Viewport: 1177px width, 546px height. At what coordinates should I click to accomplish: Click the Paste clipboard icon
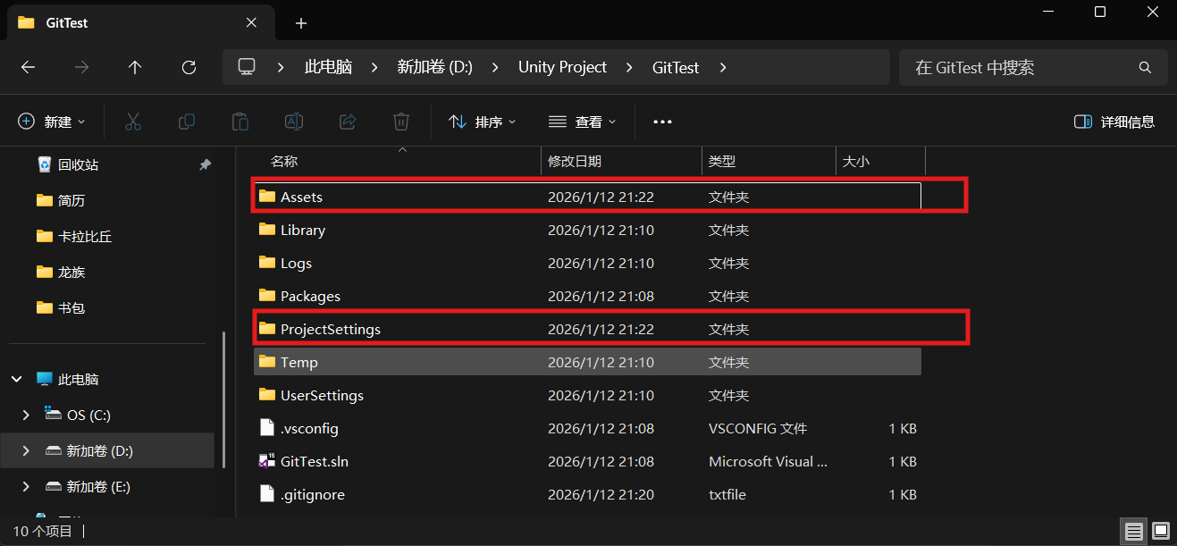tap(240, 122)
